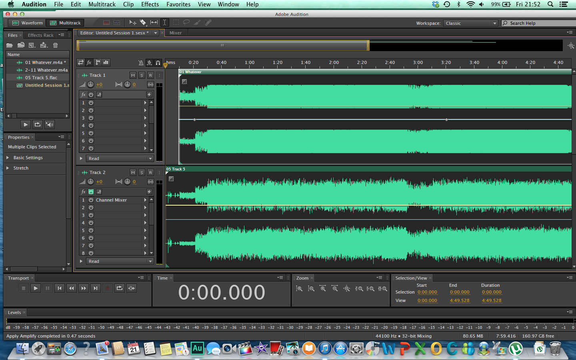Open Editor session dropdown arrow
This screenshot has width=576, height=360.
click(156, 33)
